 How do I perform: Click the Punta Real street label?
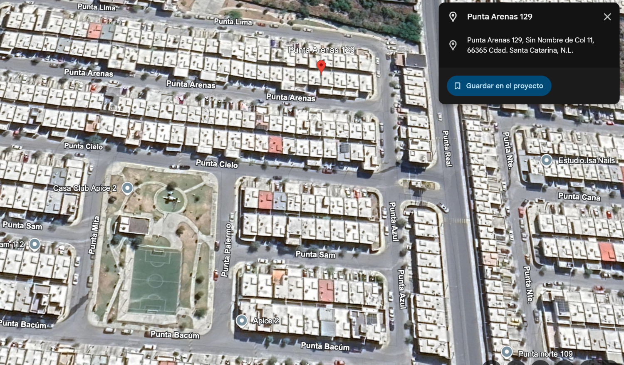pyautogui.click(x=446, y=148)
